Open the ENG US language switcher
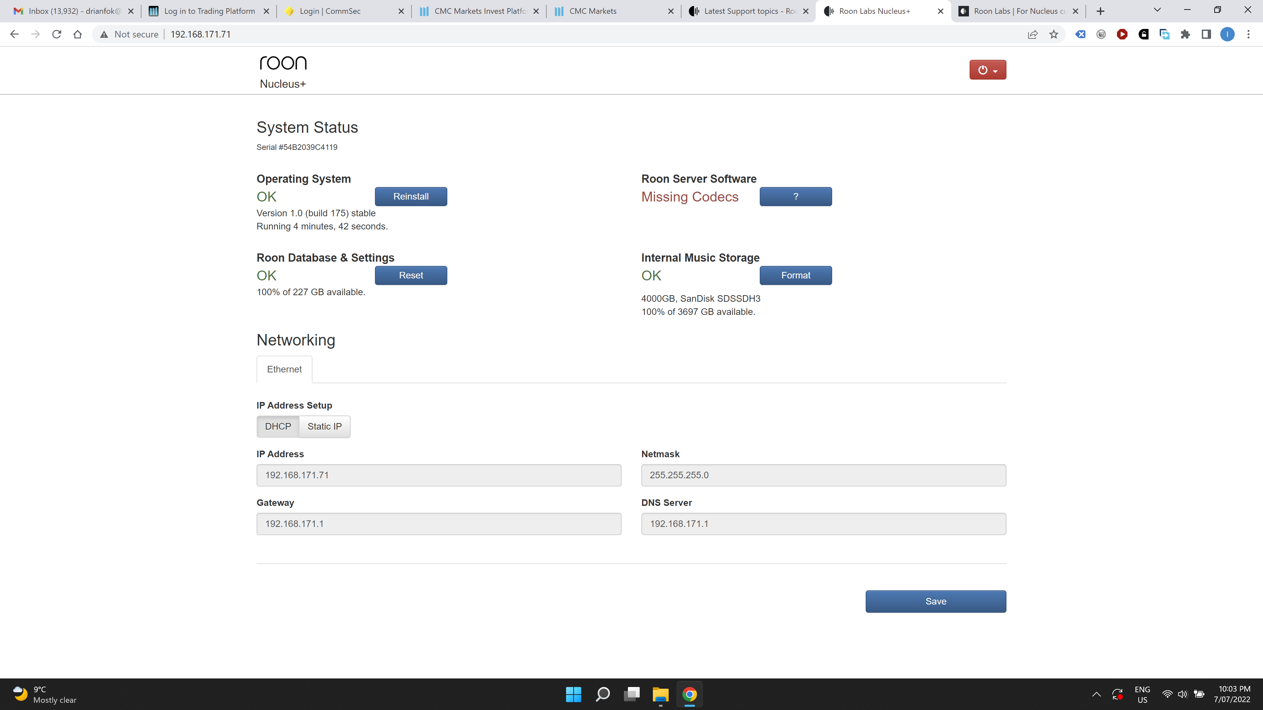1263x710 pixels. coord(1142,694)
